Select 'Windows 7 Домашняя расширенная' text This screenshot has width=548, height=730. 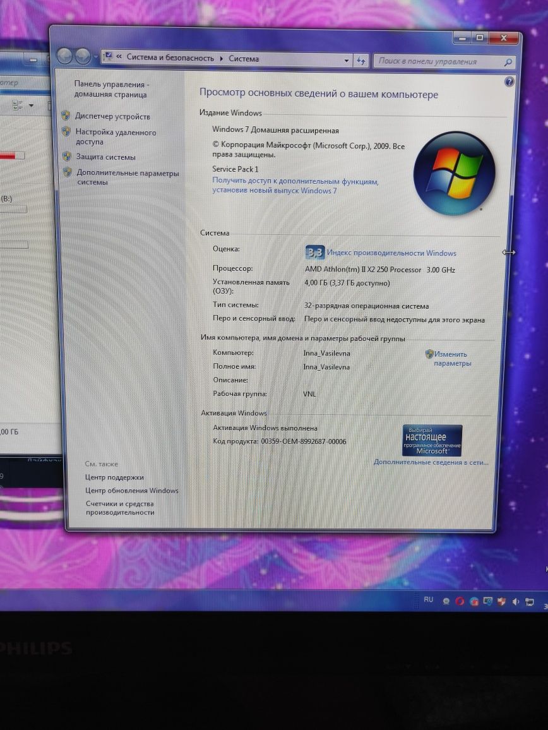tap(275, 130)
